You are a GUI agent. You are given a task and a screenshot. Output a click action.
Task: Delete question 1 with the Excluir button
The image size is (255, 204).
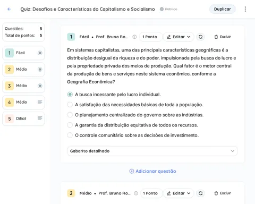tap(223, 37)
